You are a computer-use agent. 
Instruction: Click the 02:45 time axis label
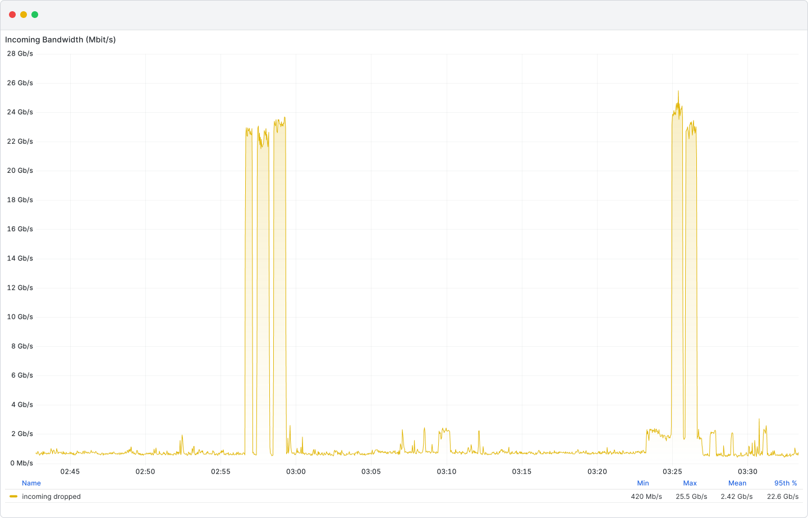tap(70, 471)
